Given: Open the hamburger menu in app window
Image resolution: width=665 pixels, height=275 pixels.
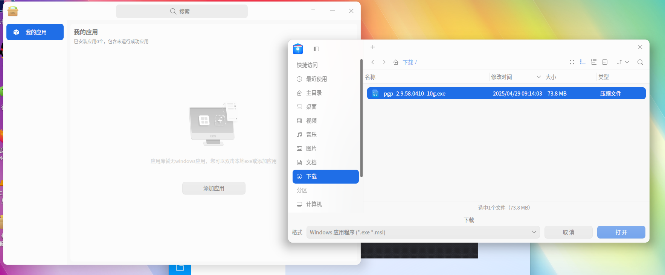Looking at the screenshot, I should 314,11.
